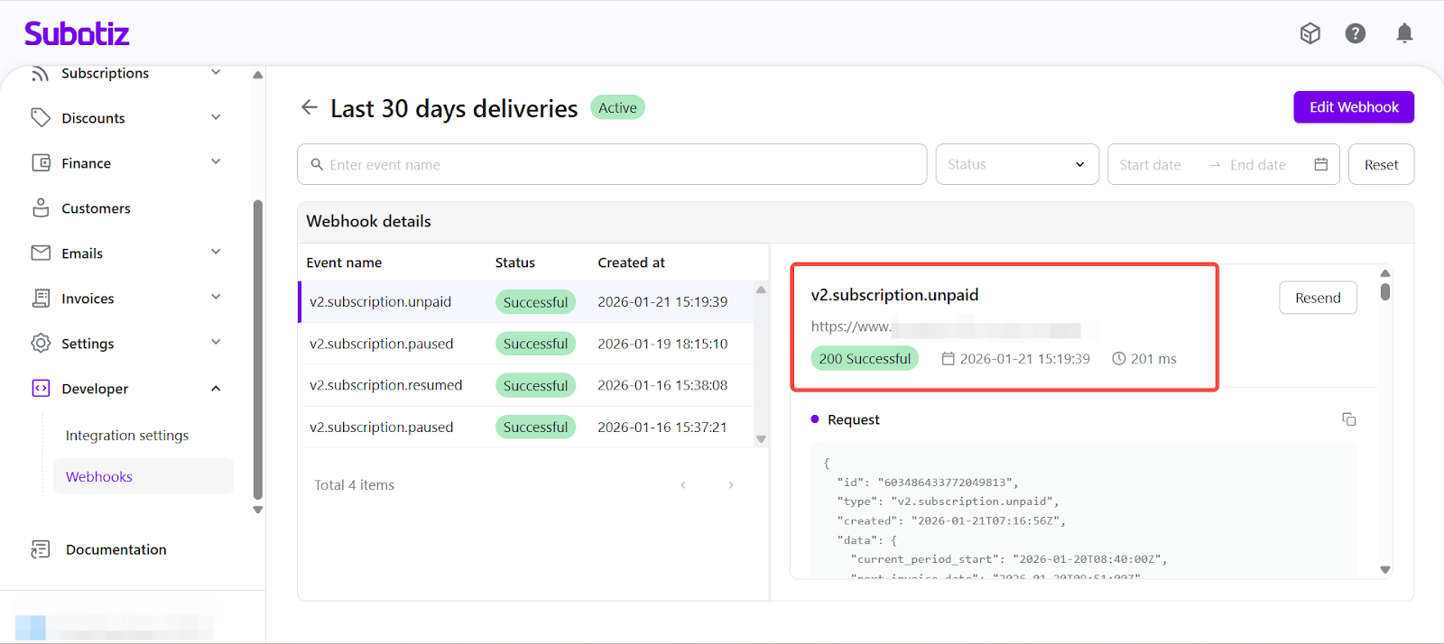Collapse the Developer section chevron

click(x=216, y=389)
